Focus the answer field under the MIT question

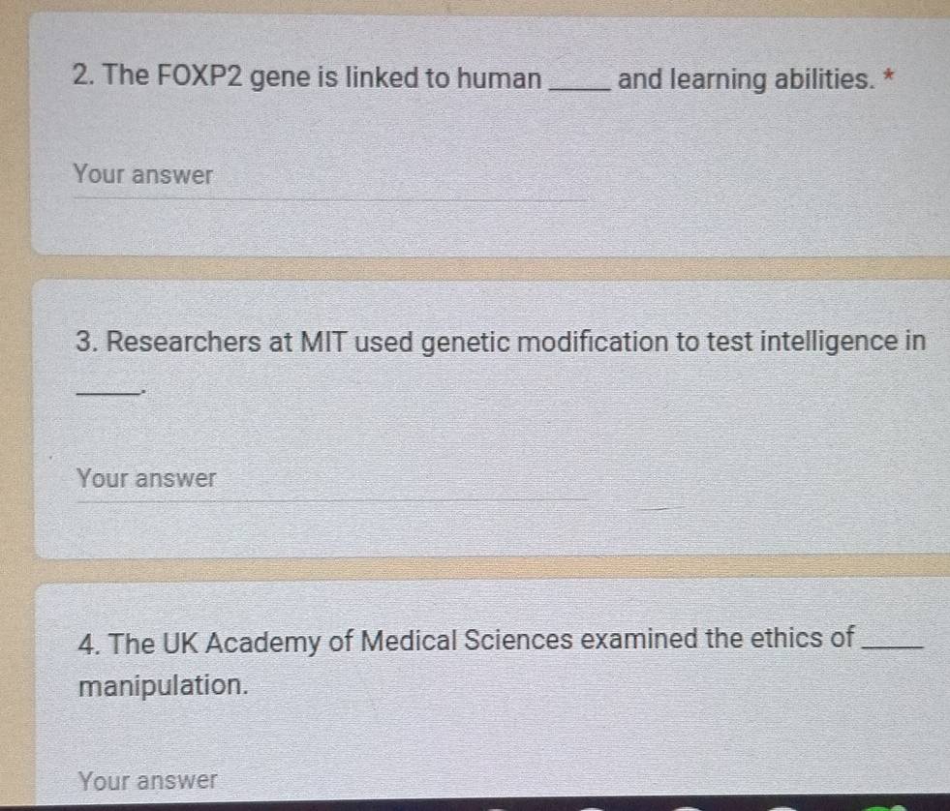[329, 480]
